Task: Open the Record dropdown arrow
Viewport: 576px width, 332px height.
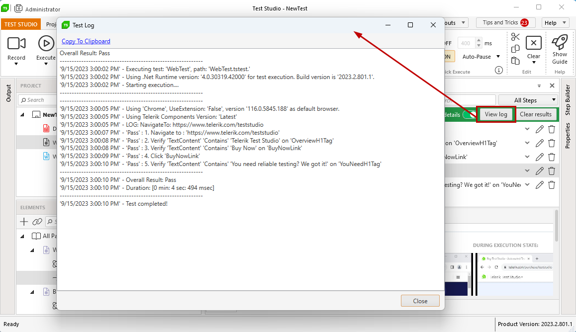Action: click(x=16, y=64)
